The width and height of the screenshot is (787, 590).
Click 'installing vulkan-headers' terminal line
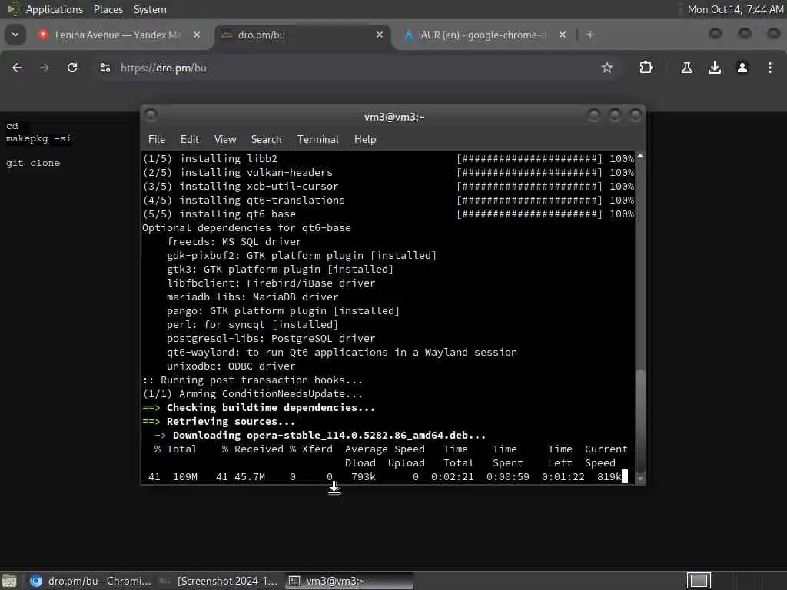255,172
